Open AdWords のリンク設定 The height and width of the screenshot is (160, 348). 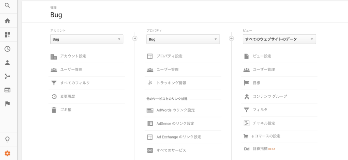pos(176,110)
